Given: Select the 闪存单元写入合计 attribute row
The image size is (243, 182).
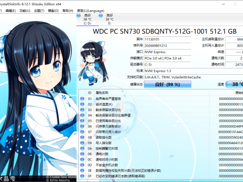Looking at the screenshot, I should (161, 132).
